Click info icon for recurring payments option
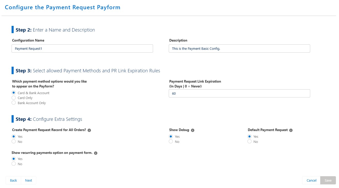 96,153
